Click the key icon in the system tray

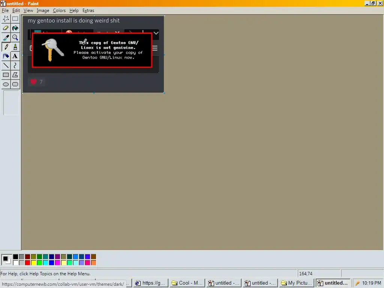(x=357, y=283)
